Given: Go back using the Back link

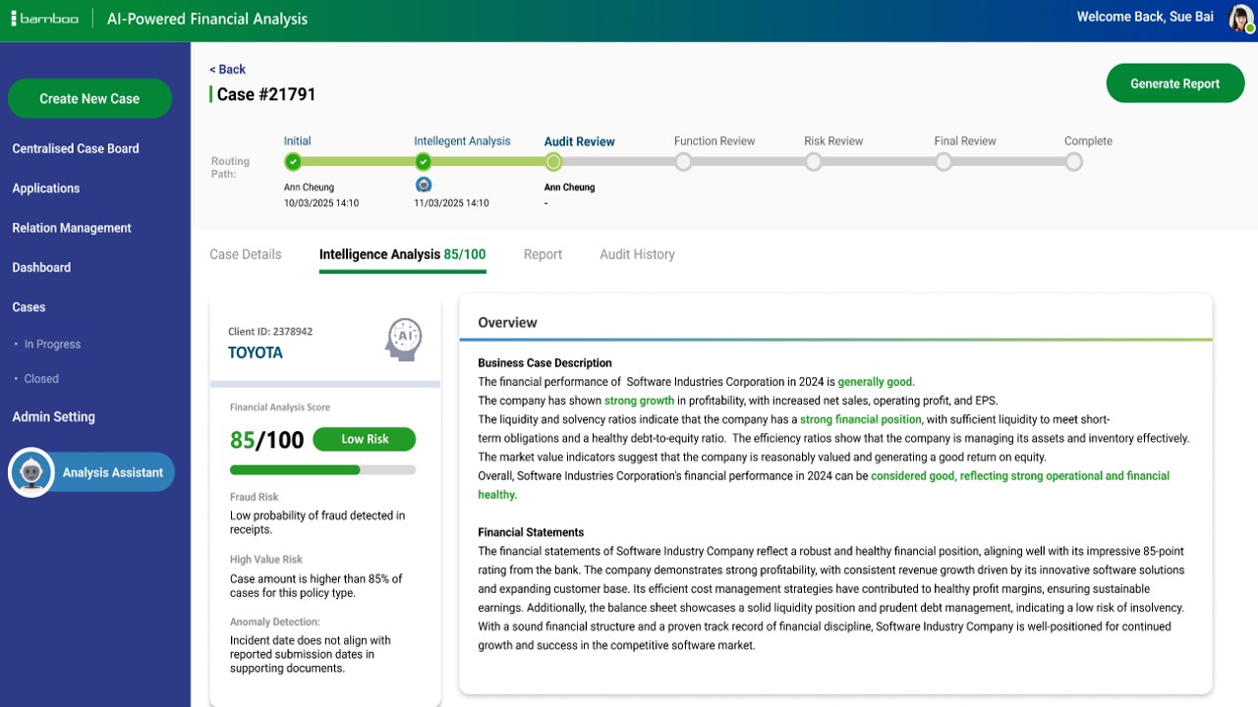Looking at the screenshot, I should tap(227, 70).
